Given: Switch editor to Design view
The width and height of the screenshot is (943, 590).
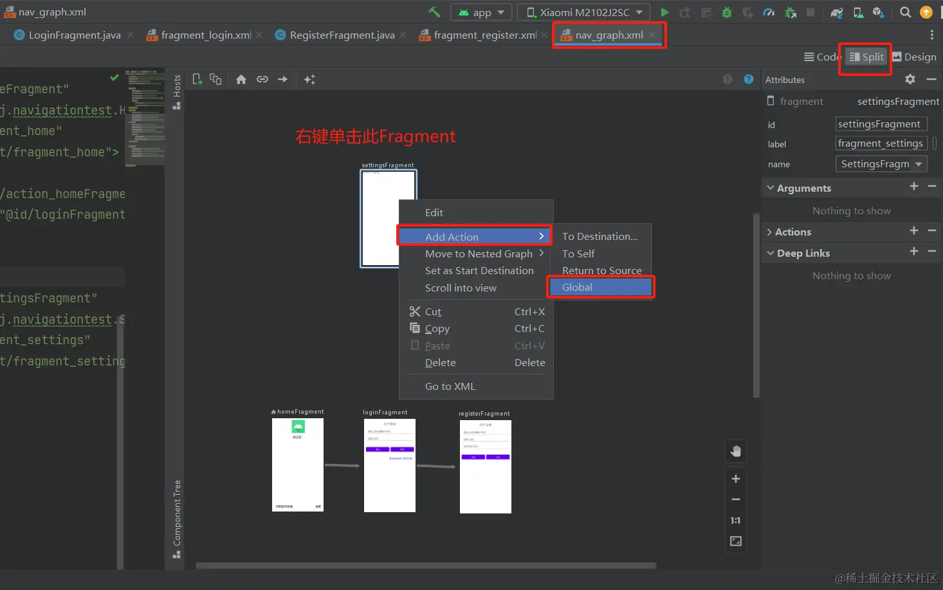Looking at the screenshot, I should coord(914,57).
